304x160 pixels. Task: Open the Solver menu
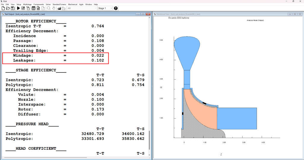pos(48,4)
